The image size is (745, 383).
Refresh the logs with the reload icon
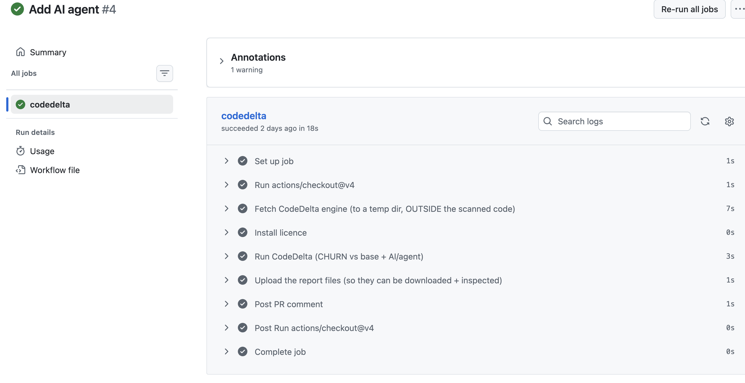pyautogui.click(x=705, y=121)
